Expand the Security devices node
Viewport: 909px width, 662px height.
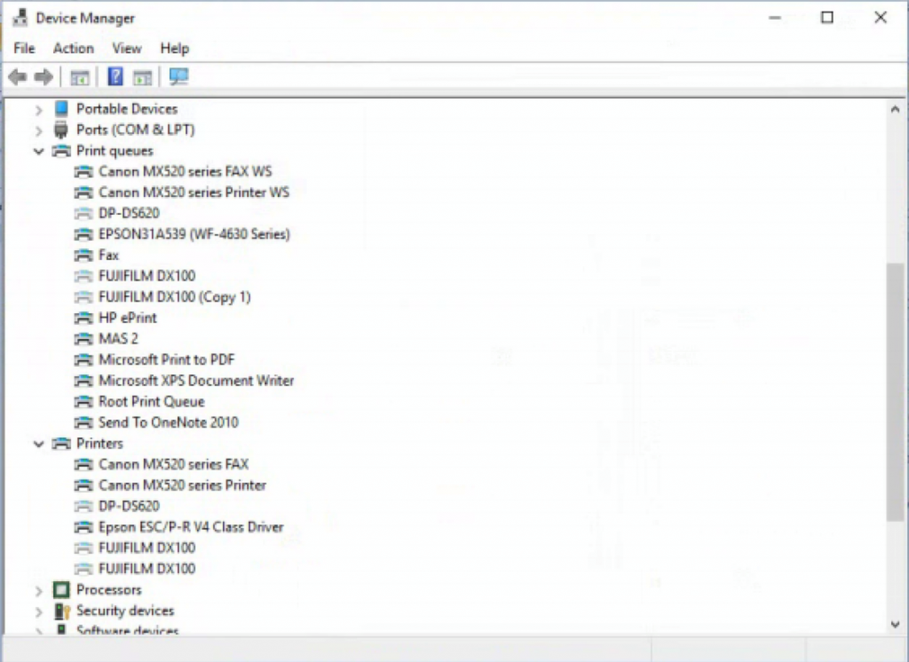(x=39, y=611)
